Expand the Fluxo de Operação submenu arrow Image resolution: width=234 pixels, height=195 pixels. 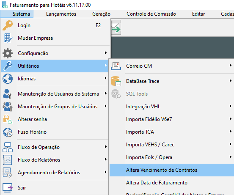(106, 147)
